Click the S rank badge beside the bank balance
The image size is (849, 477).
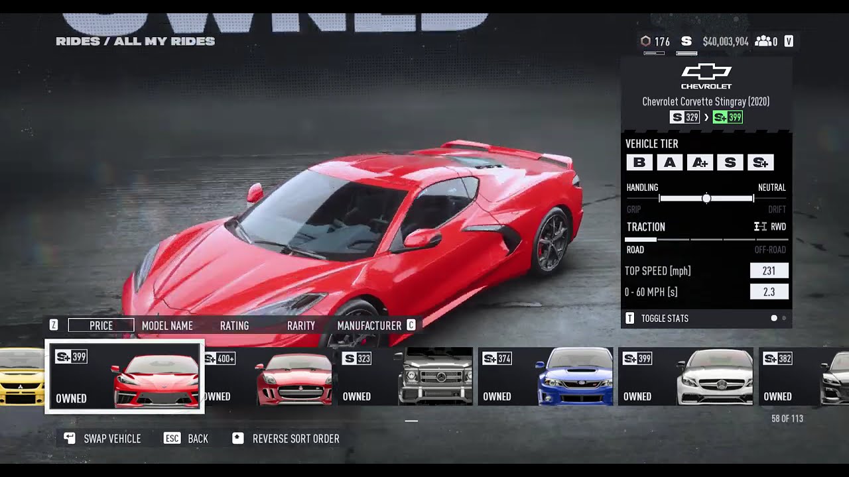(686, 41)
